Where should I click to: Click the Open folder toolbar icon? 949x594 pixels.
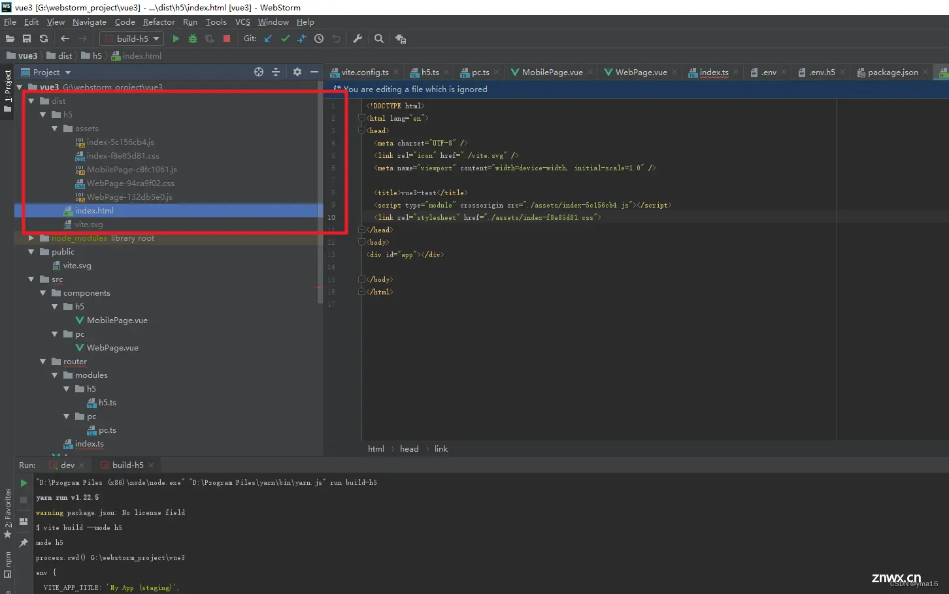(10, 39)
